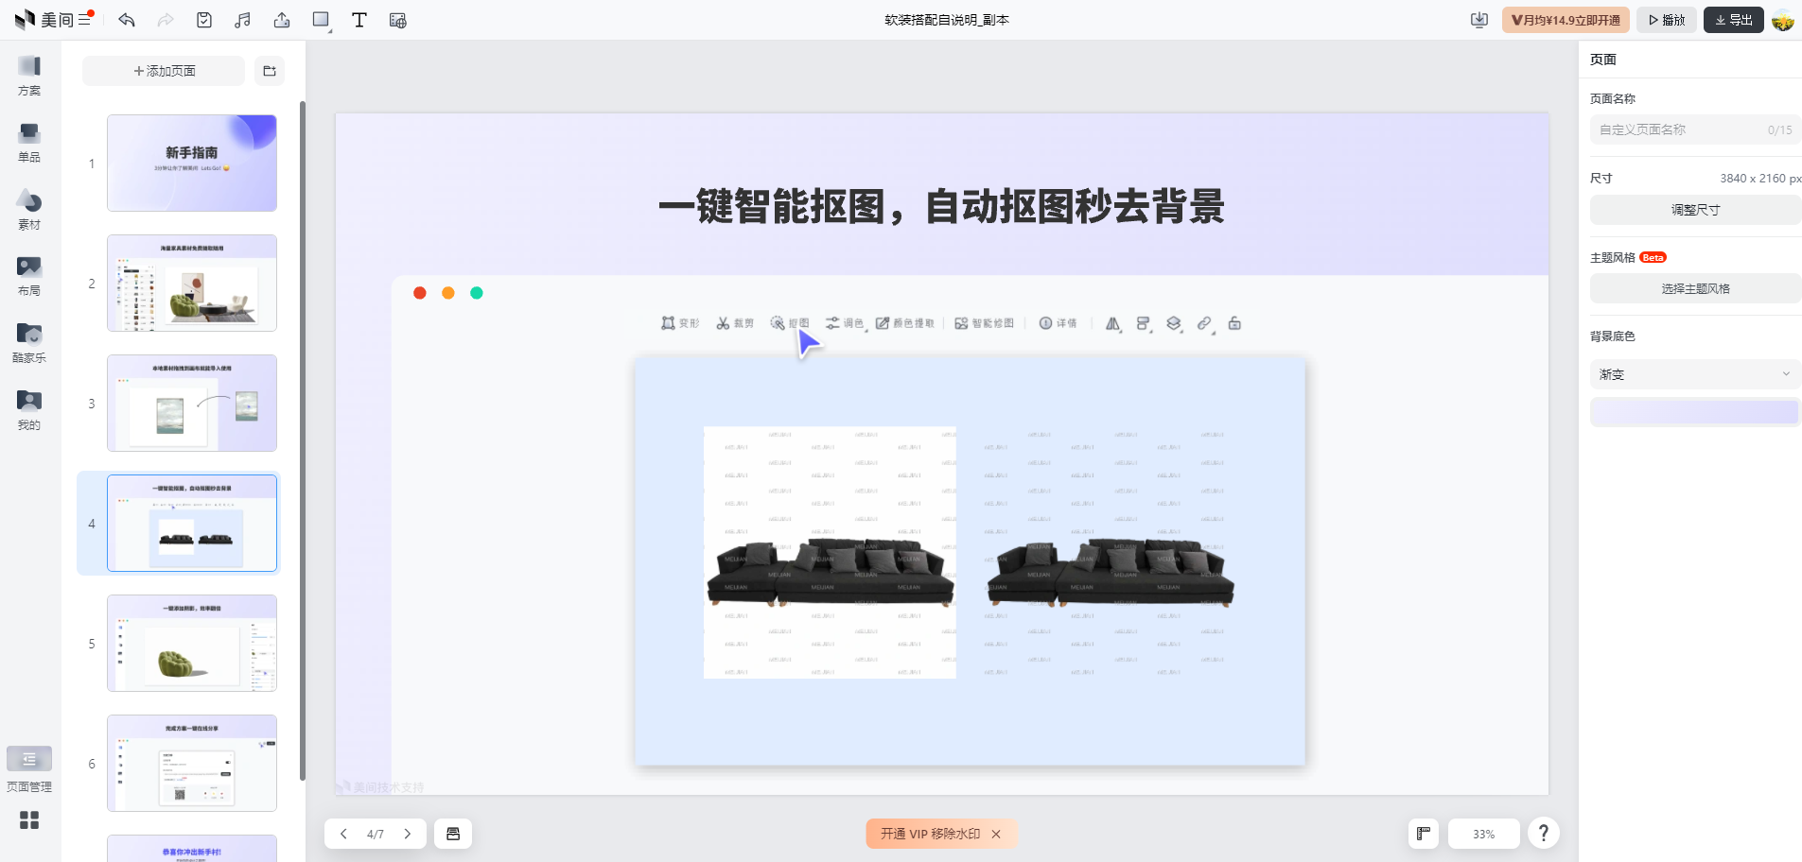Click the image-web icon in top toolbar
This screenshot has height=862, width=1802.
(398, 20)
